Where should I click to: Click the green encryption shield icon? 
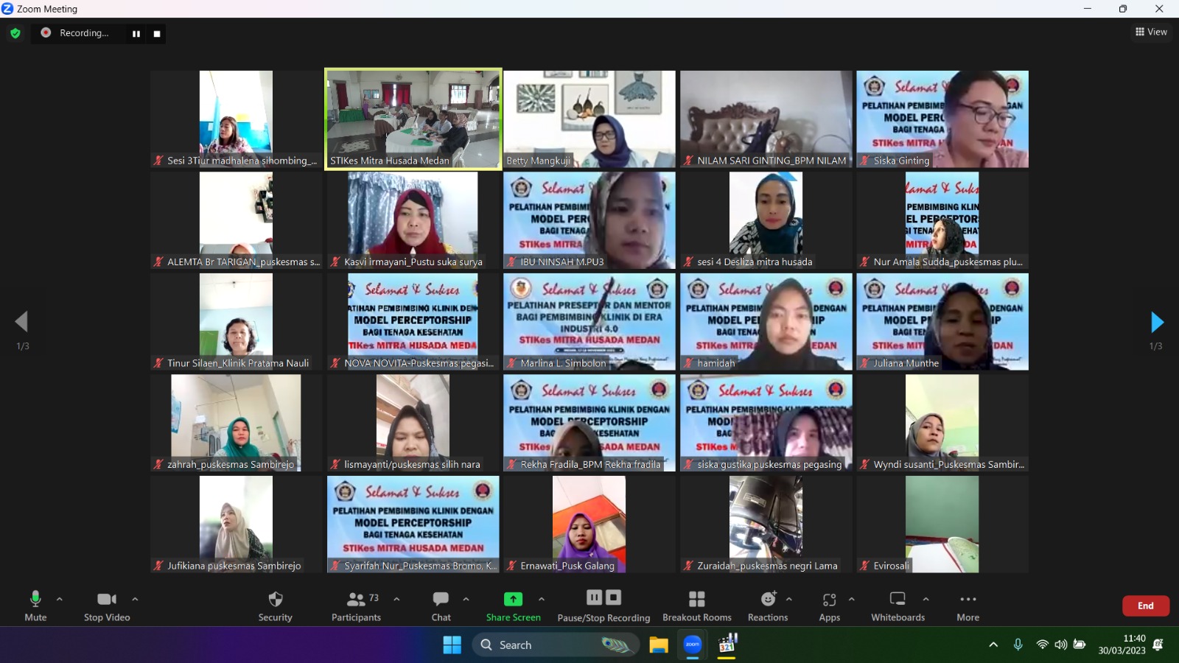click(x=15, y=33)
